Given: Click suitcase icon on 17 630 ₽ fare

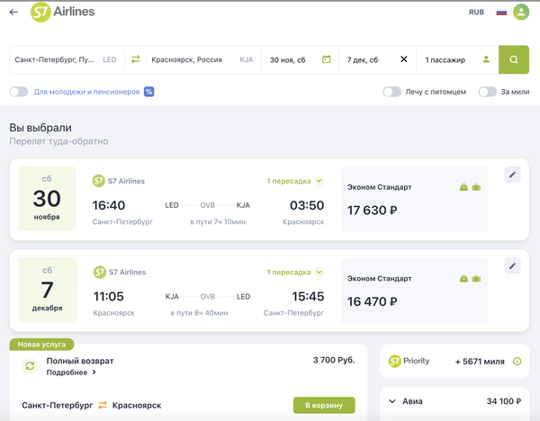Looking at the screenshot, I should click(476, 187).
